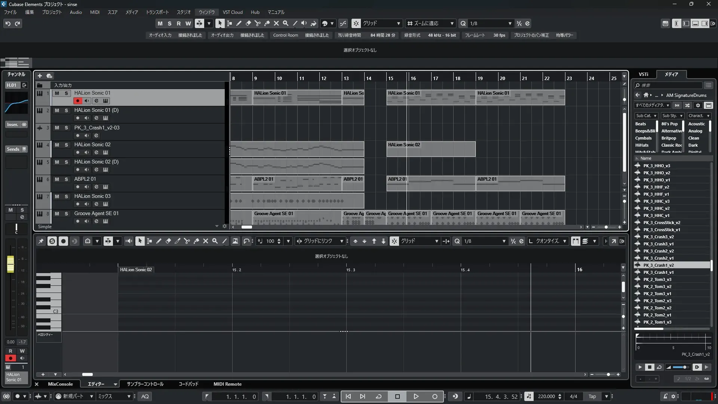Select the Eraser tool in main toolbar

[248, 23]
